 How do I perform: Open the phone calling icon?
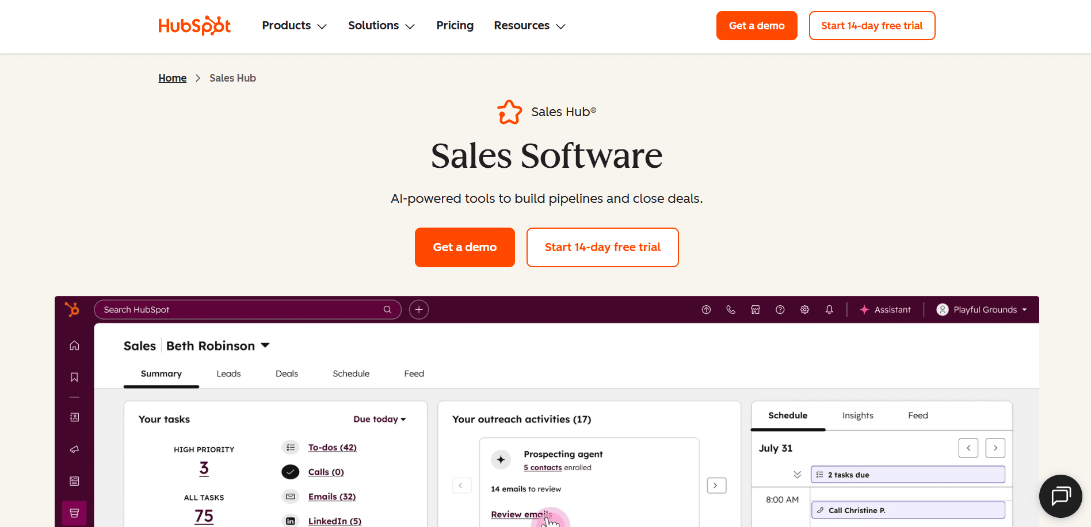click(x=731, y=310)
